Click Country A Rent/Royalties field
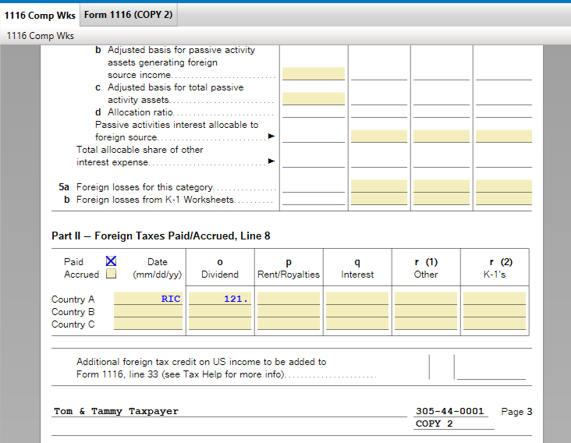The image size is (571, 443). click(288, 299)
